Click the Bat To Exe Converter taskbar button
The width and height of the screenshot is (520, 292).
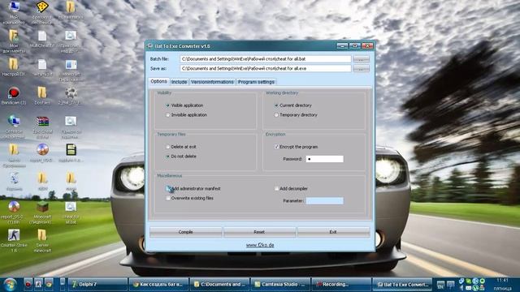(x=402, y=285)
